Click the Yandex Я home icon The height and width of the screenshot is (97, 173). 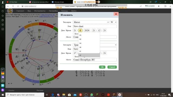tap(13, 6)
